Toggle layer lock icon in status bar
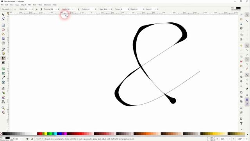The width and height of the screenshot is (250, 141). tap(32, 139)
